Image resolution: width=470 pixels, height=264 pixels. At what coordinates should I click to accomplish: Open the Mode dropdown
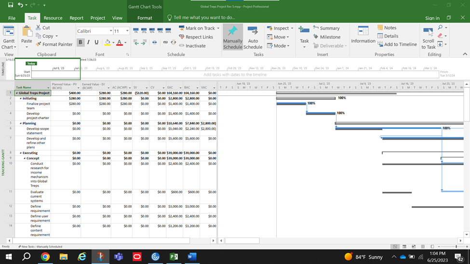pyautogui.click(x=278, y=46)
